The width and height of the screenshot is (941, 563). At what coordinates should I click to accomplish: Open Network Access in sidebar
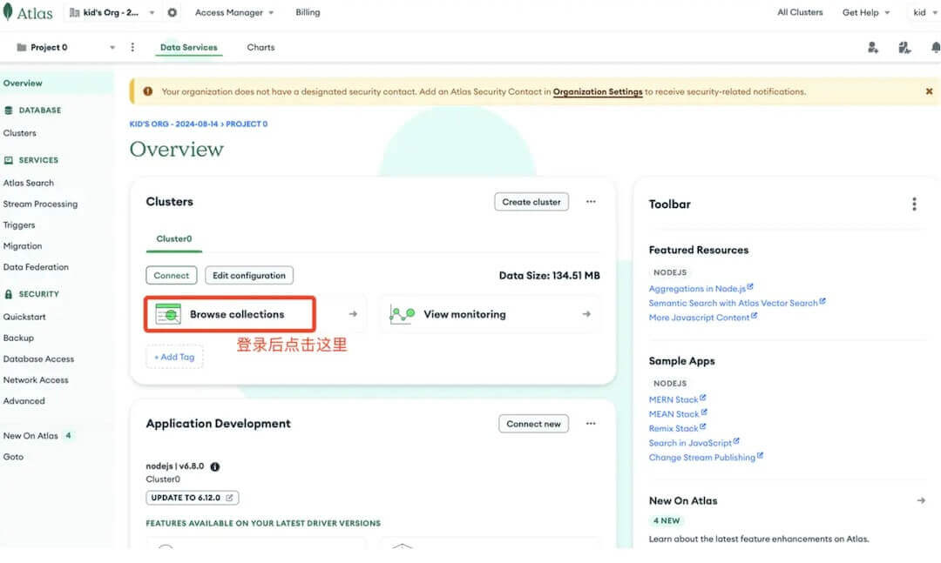click(36, 379)
